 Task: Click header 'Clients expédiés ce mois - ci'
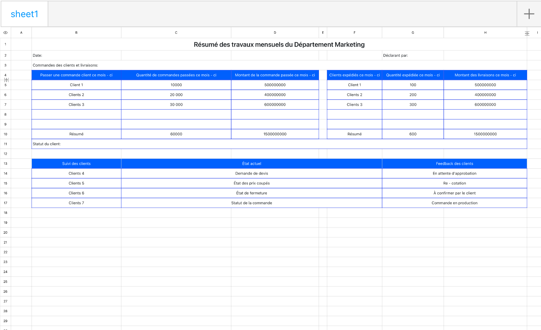click(355, 75)
